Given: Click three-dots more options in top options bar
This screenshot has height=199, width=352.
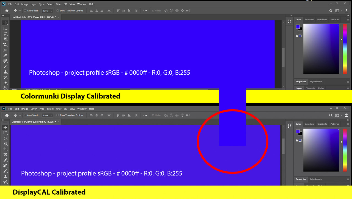Looking at the screenshot, I should click(145, 11).
